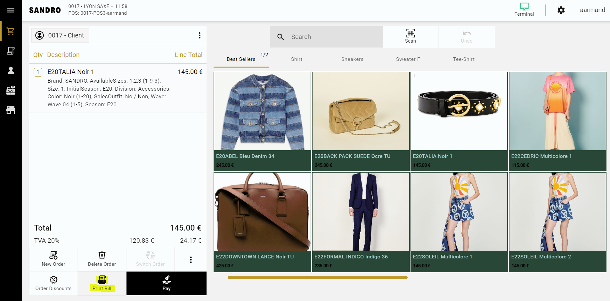Add E22SOLEIL Multicolore 1 product

(459, 222)
